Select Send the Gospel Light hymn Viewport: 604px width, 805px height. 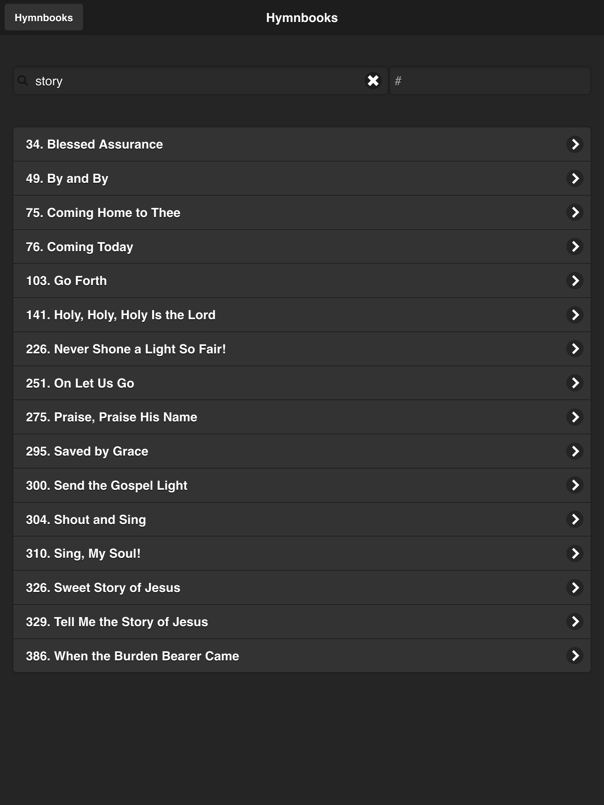[107, 485]
